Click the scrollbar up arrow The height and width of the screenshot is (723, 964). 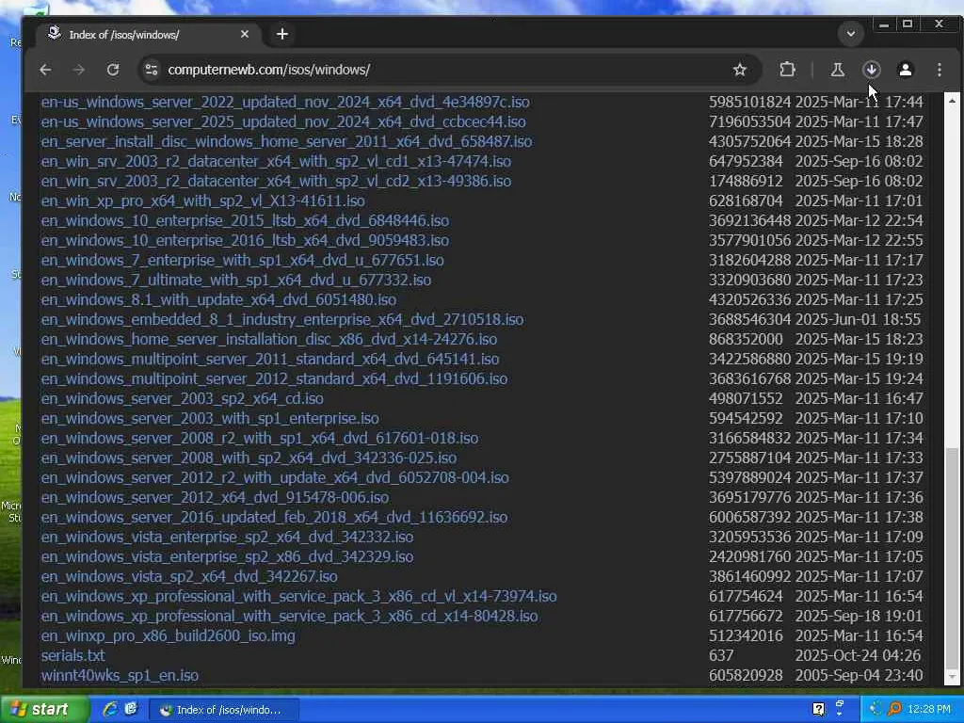(x=953, y=100)
